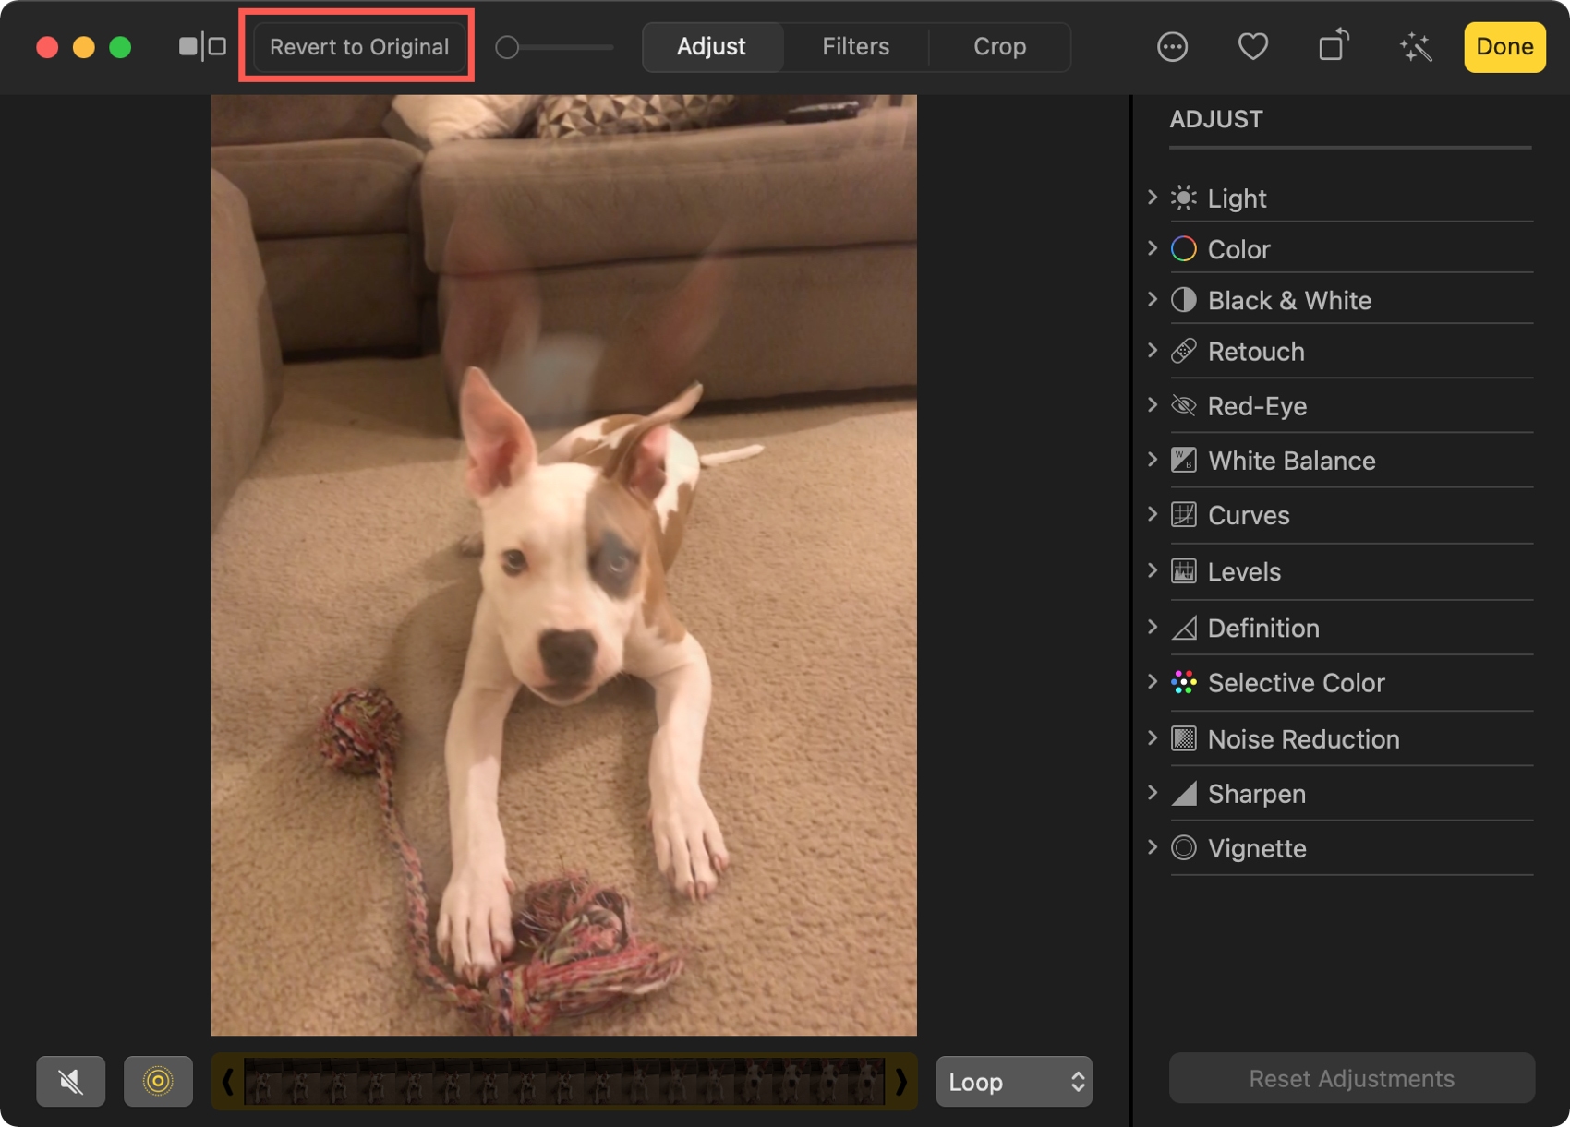Click the Levels histogram icon
This screenshot has width=1570, height=1127.
[1183, 571]
